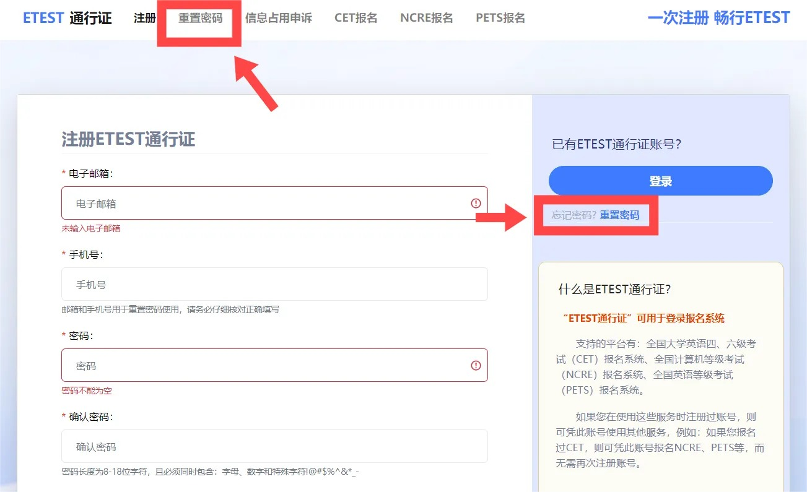Click the orange 可用于登录报名系统 text
The width and height of the screenshot is (807, 492).
pyautogui.click(x=644, y=318)
